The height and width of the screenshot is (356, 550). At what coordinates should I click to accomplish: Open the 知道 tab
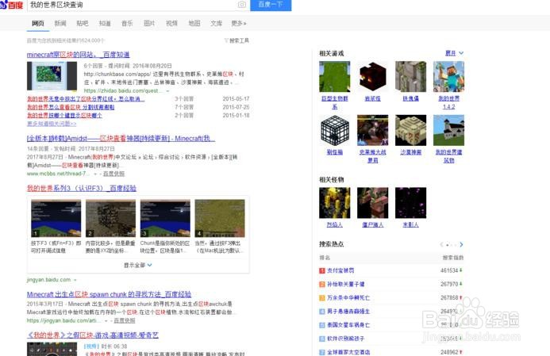(x=105, y=24)
